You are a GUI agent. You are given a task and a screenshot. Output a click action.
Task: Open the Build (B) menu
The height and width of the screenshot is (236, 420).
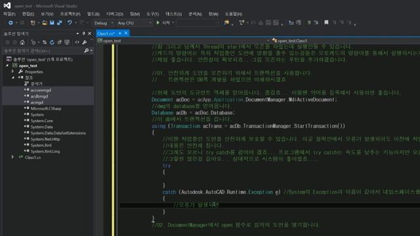tap(93, 14)
